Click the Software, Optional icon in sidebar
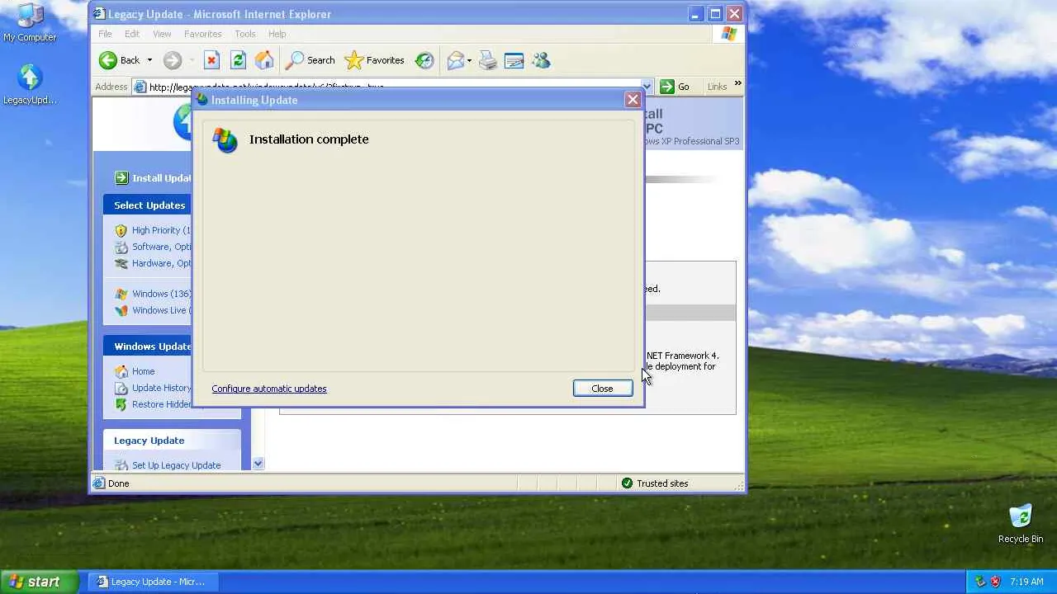Viewport: 1057px width, 594px height. point(121,247)
